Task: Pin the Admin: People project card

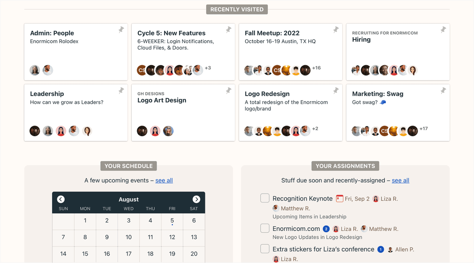Action: (x=121, y=30)
